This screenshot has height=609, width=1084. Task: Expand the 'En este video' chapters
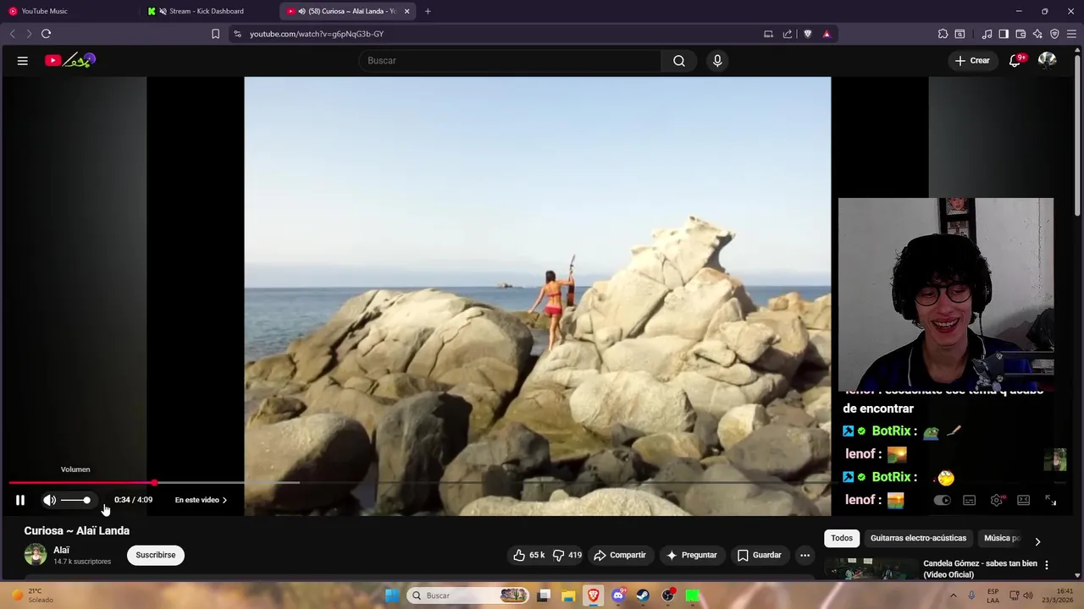(x=201, y=500)
